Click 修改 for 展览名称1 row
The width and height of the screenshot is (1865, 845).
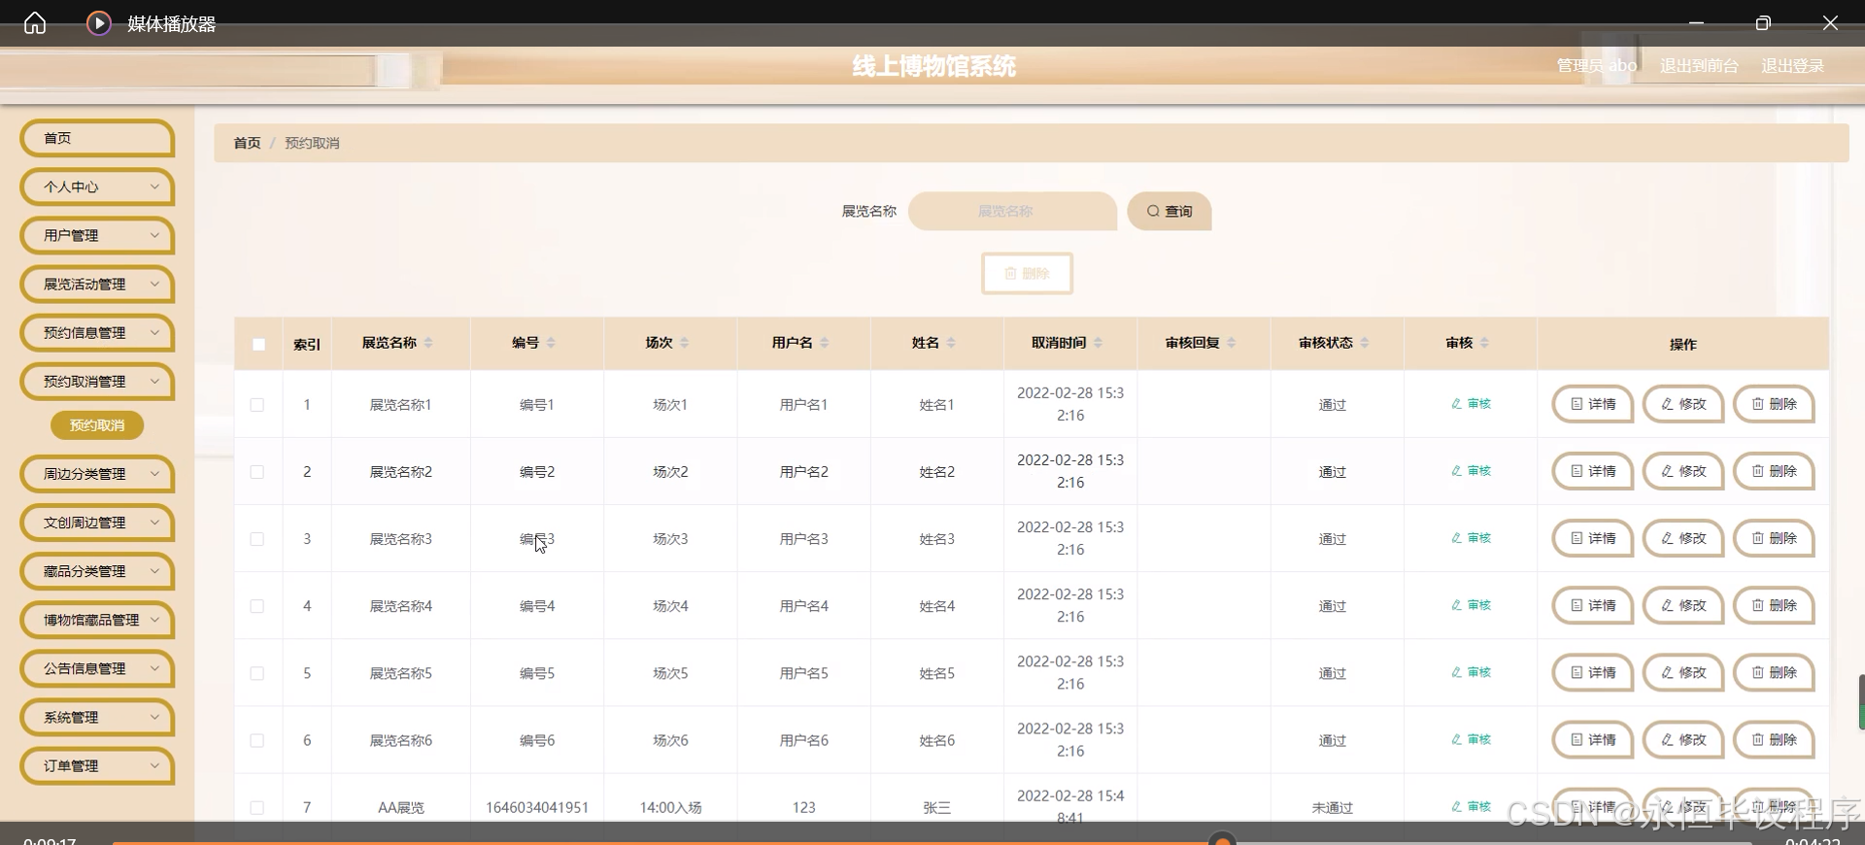pyautogui.click(x=1683, y=404)
